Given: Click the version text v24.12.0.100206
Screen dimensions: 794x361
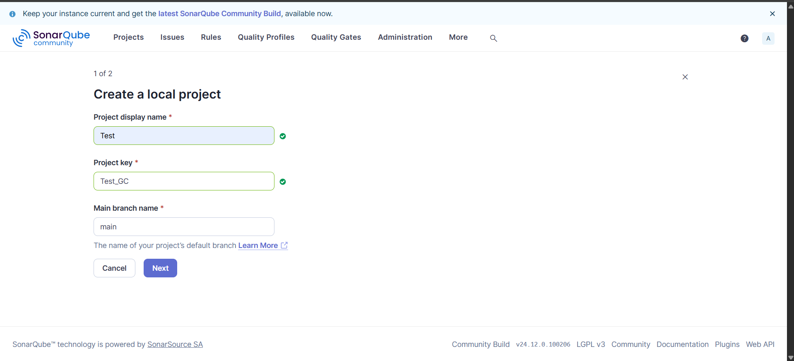Looking at the screenshot, I should (543, 344).
